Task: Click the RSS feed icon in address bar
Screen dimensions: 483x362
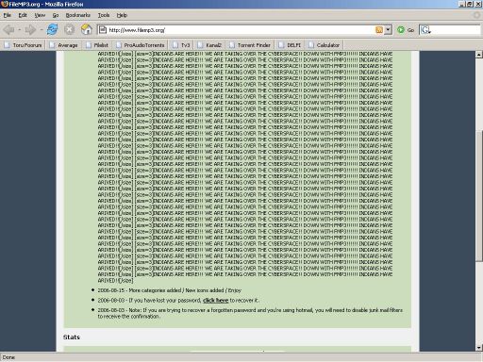Action: 379,30
